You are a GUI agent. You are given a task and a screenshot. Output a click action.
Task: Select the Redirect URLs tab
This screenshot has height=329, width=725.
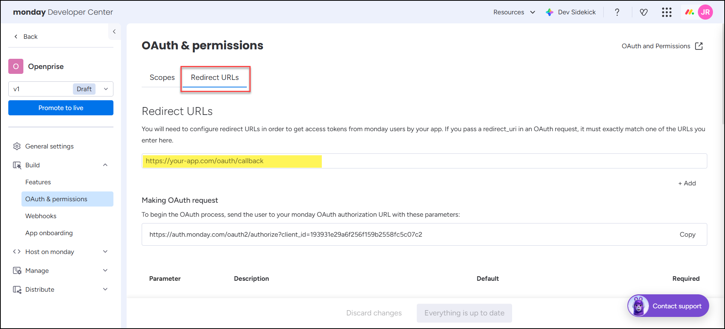pos(215,77)
